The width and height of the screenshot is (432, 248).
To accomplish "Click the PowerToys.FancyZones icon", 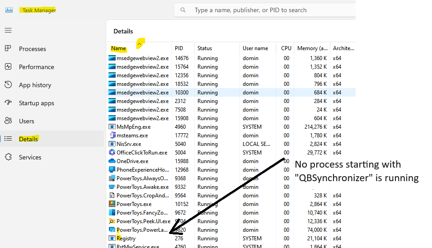I will point(112,212).
